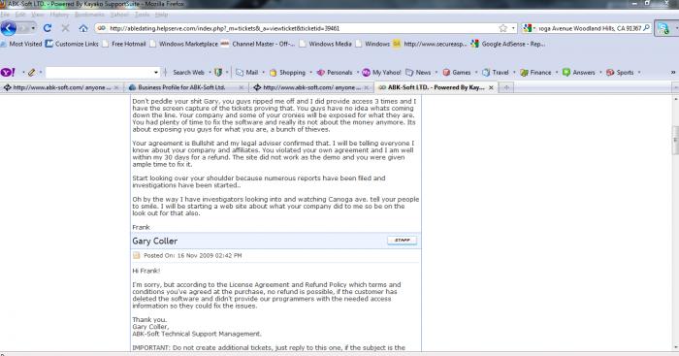Close the Business Profile for ABK-Soft tab
The height and width of the screenshot is (356, 679).
(242, 87)
